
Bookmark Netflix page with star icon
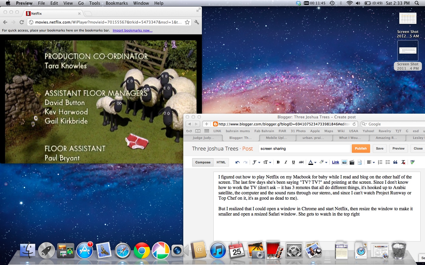tap(187, 22)
